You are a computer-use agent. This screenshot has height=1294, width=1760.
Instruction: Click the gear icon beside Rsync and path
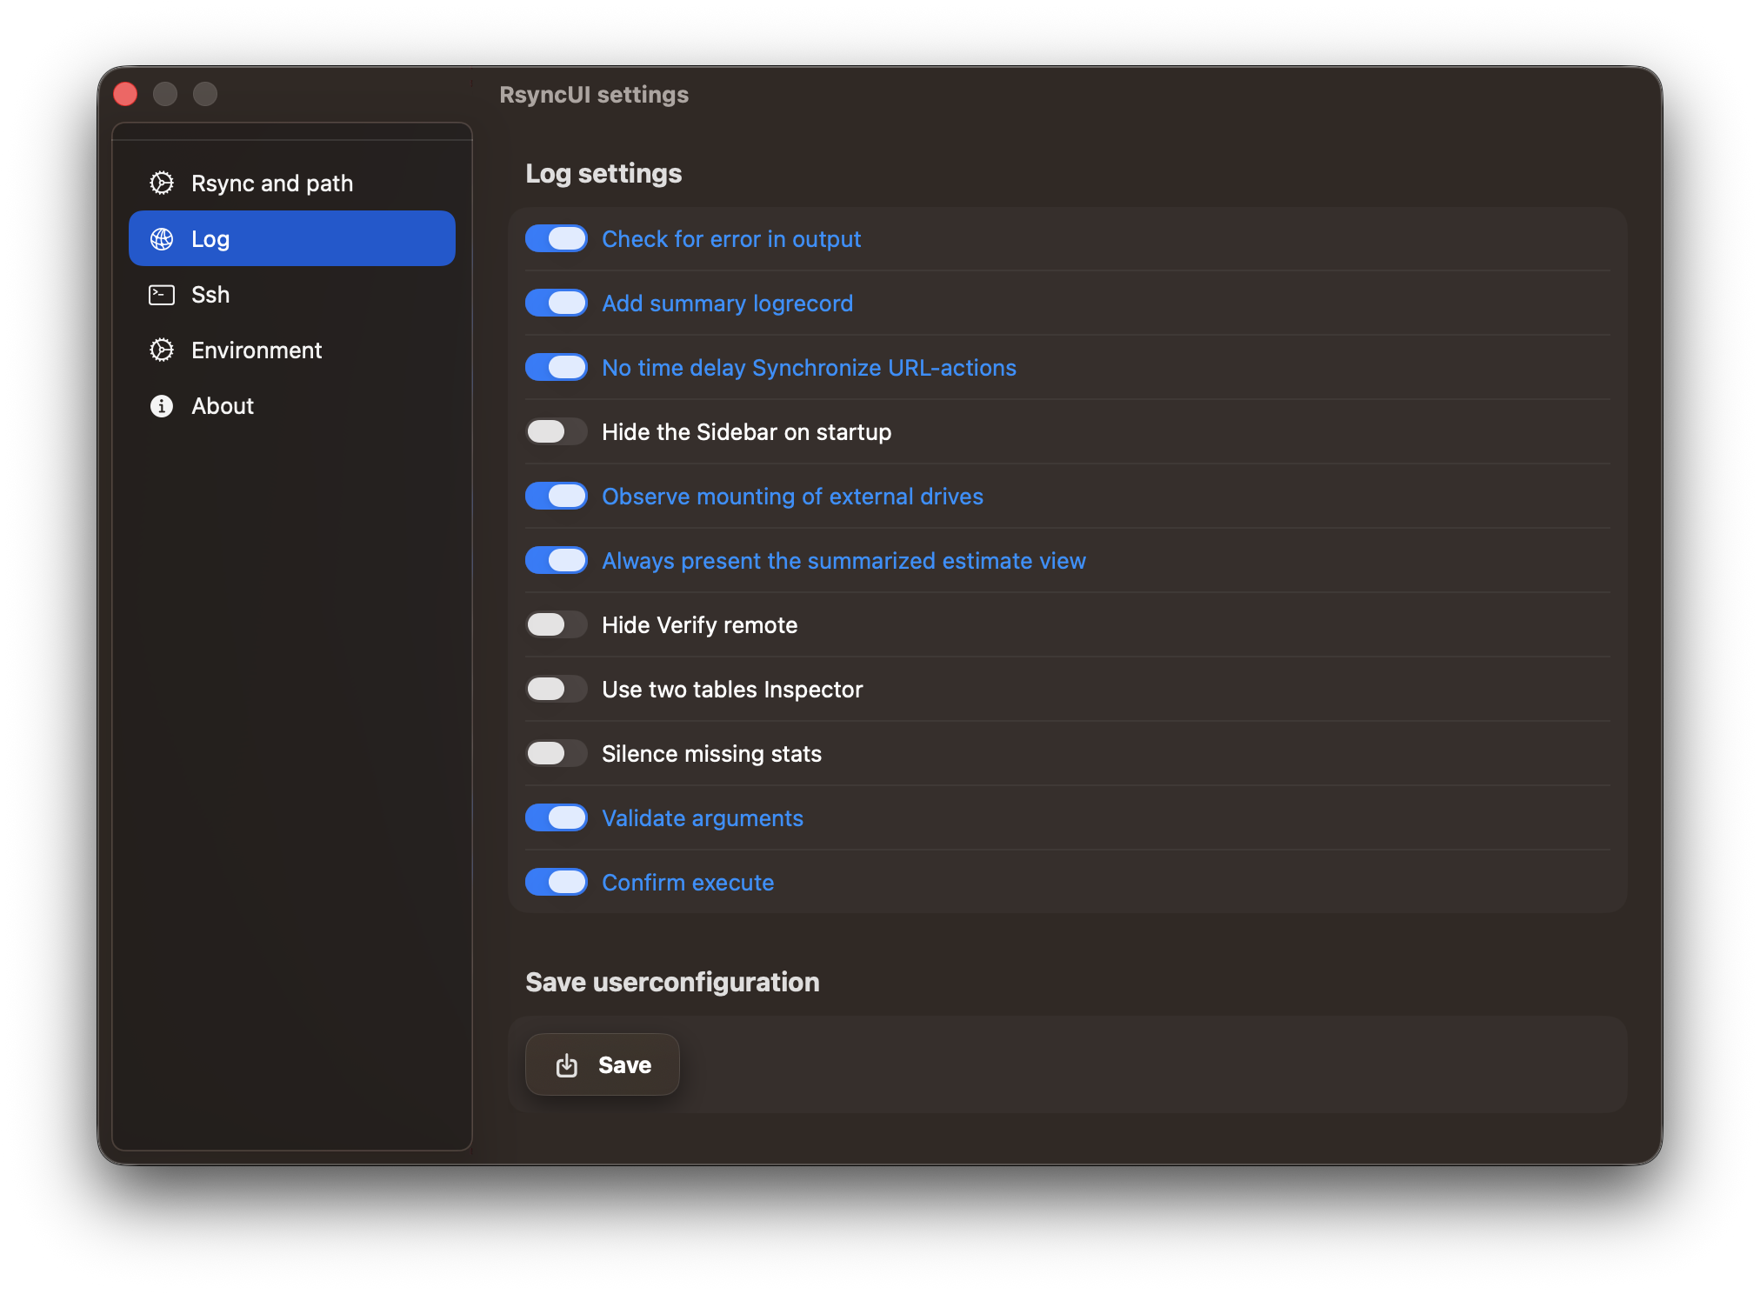pyautogui.click(x=162, y=183)
